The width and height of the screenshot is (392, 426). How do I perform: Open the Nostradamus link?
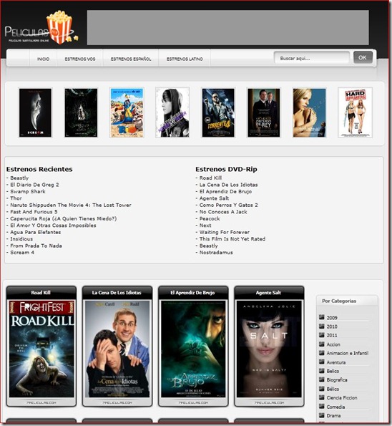pos(216,253)
